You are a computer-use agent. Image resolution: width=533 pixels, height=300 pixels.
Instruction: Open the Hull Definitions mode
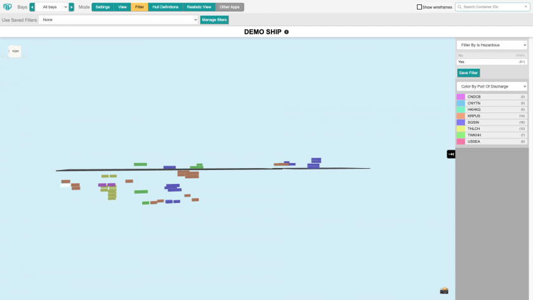click(165, 7)
